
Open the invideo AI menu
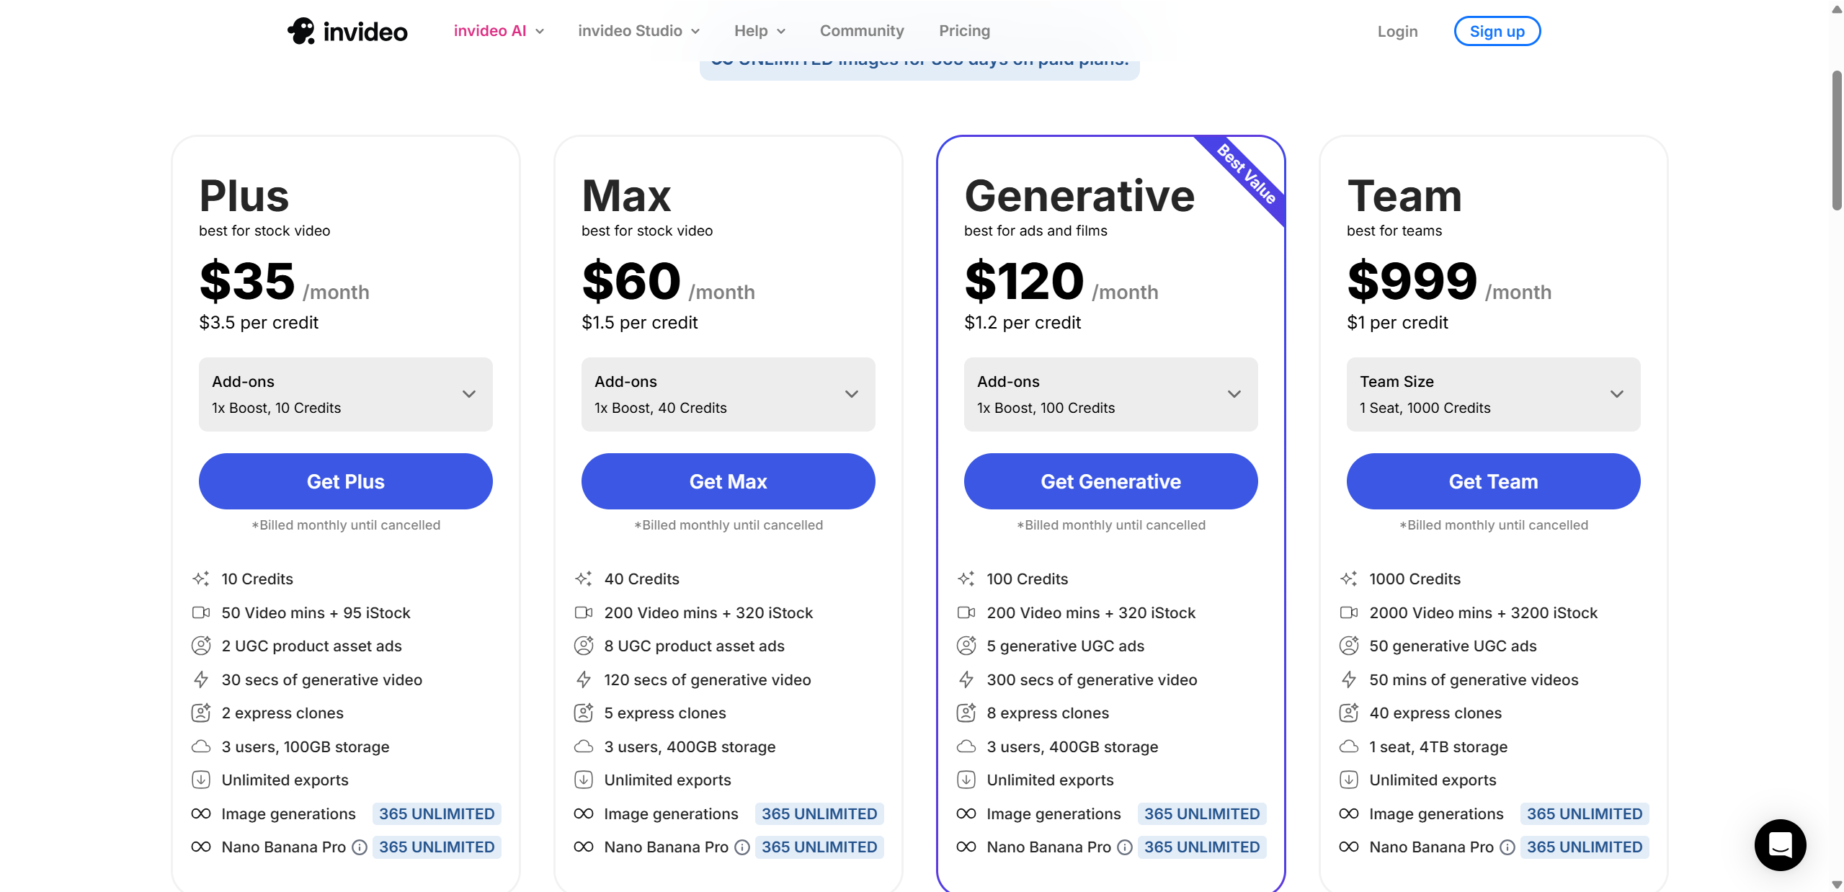(499, 31)
